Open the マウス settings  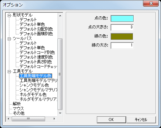point(18,109)
